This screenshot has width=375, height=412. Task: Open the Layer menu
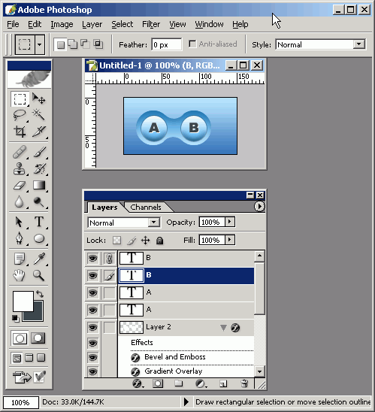(92, 24)
